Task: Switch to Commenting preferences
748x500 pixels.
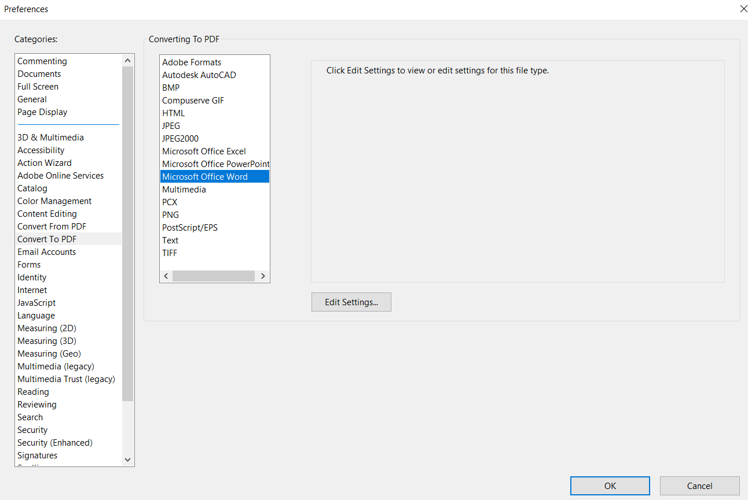Action: pyautogui.click(x=42, y=61)
